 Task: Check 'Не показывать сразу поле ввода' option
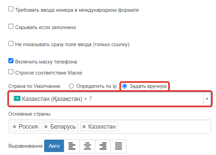pyautogui.click(x=11, y=43)
